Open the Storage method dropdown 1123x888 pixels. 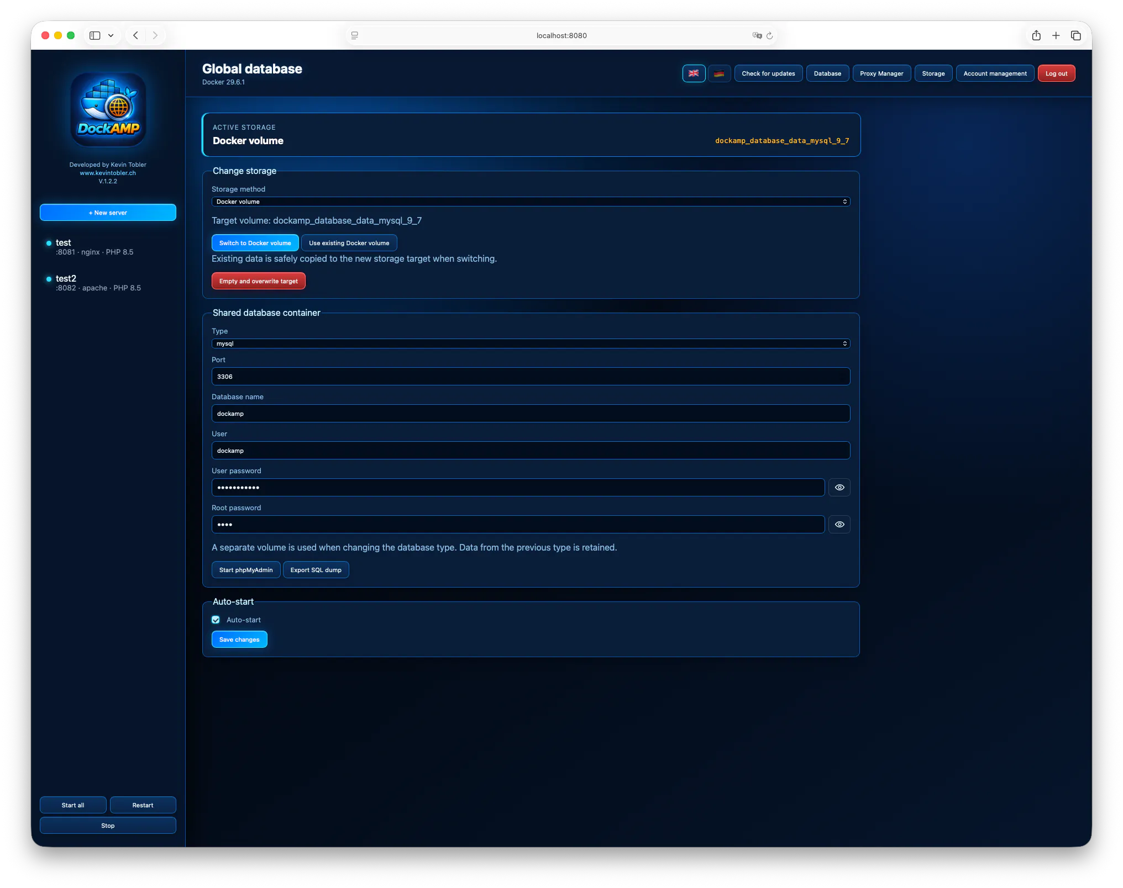531,202
